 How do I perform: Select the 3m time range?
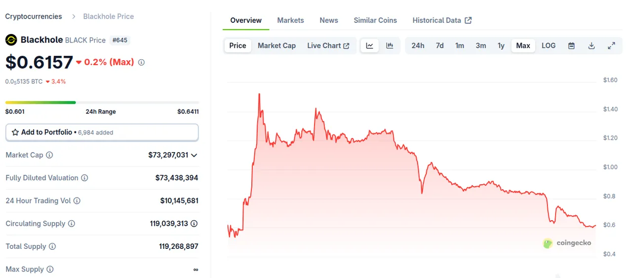480,45
